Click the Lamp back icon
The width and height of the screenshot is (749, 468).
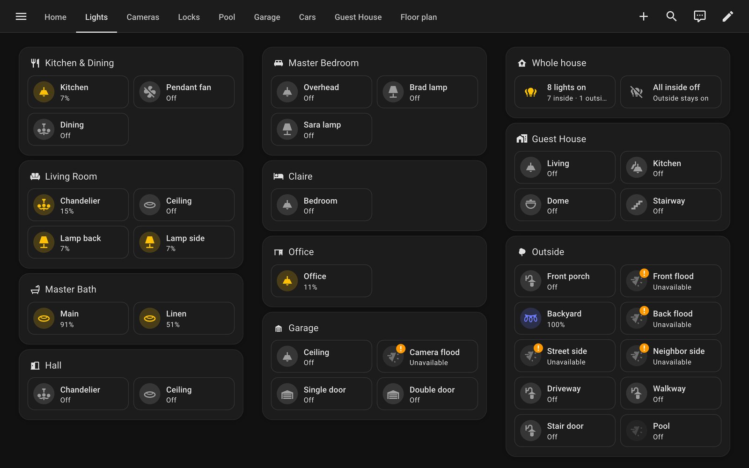[x=44, y=242]
